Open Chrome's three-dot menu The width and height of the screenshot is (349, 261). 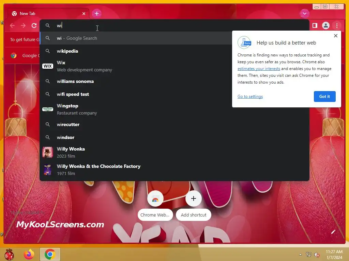click(337, 25)
